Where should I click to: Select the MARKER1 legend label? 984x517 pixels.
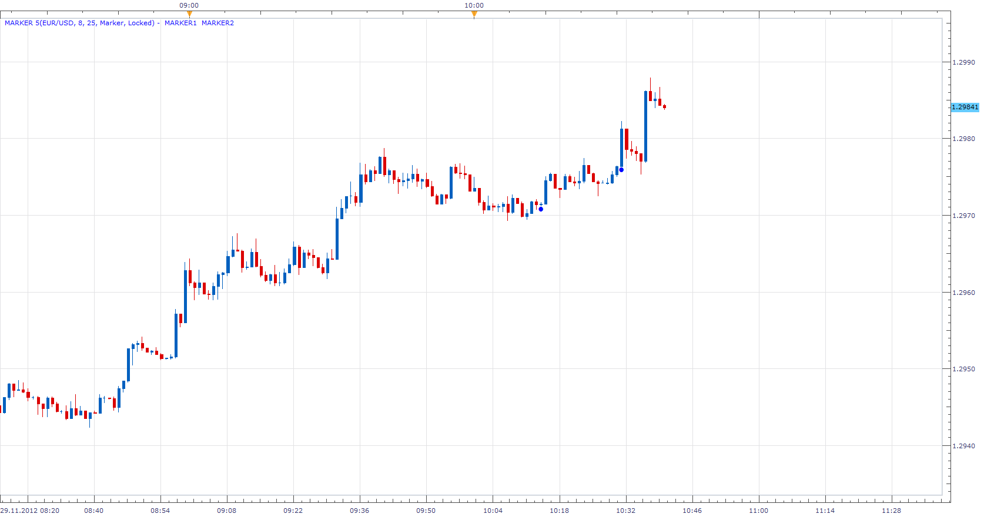[x=180, y=23]
